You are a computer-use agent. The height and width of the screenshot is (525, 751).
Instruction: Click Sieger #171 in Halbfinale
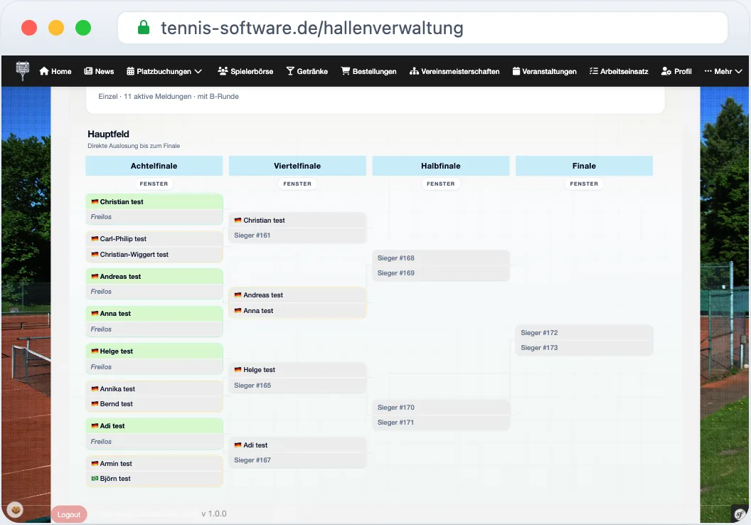point(441,423)
